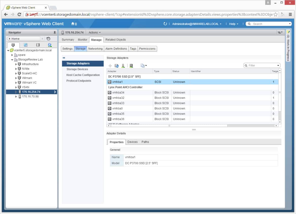Expand the NVMe cluster
The height and width of the screenshot is (214, 296).
click(16, 69)
